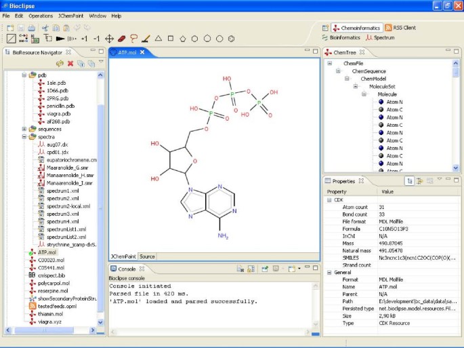This screenshot has width=464, height=348.
Task: Collapse the CDK property category
Action: click(329, 200)
